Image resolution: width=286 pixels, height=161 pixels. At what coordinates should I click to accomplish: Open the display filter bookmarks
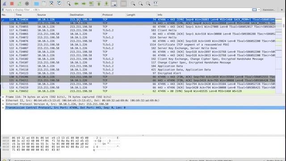coord(3,10)
